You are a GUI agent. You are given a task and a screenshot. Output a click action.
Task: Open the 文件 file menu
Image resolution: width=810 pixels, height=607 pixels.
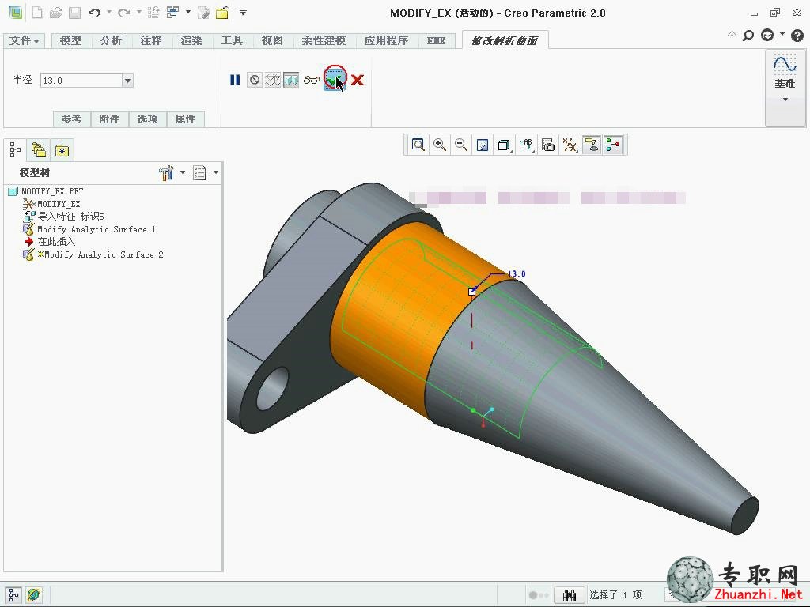pos(24,40)
